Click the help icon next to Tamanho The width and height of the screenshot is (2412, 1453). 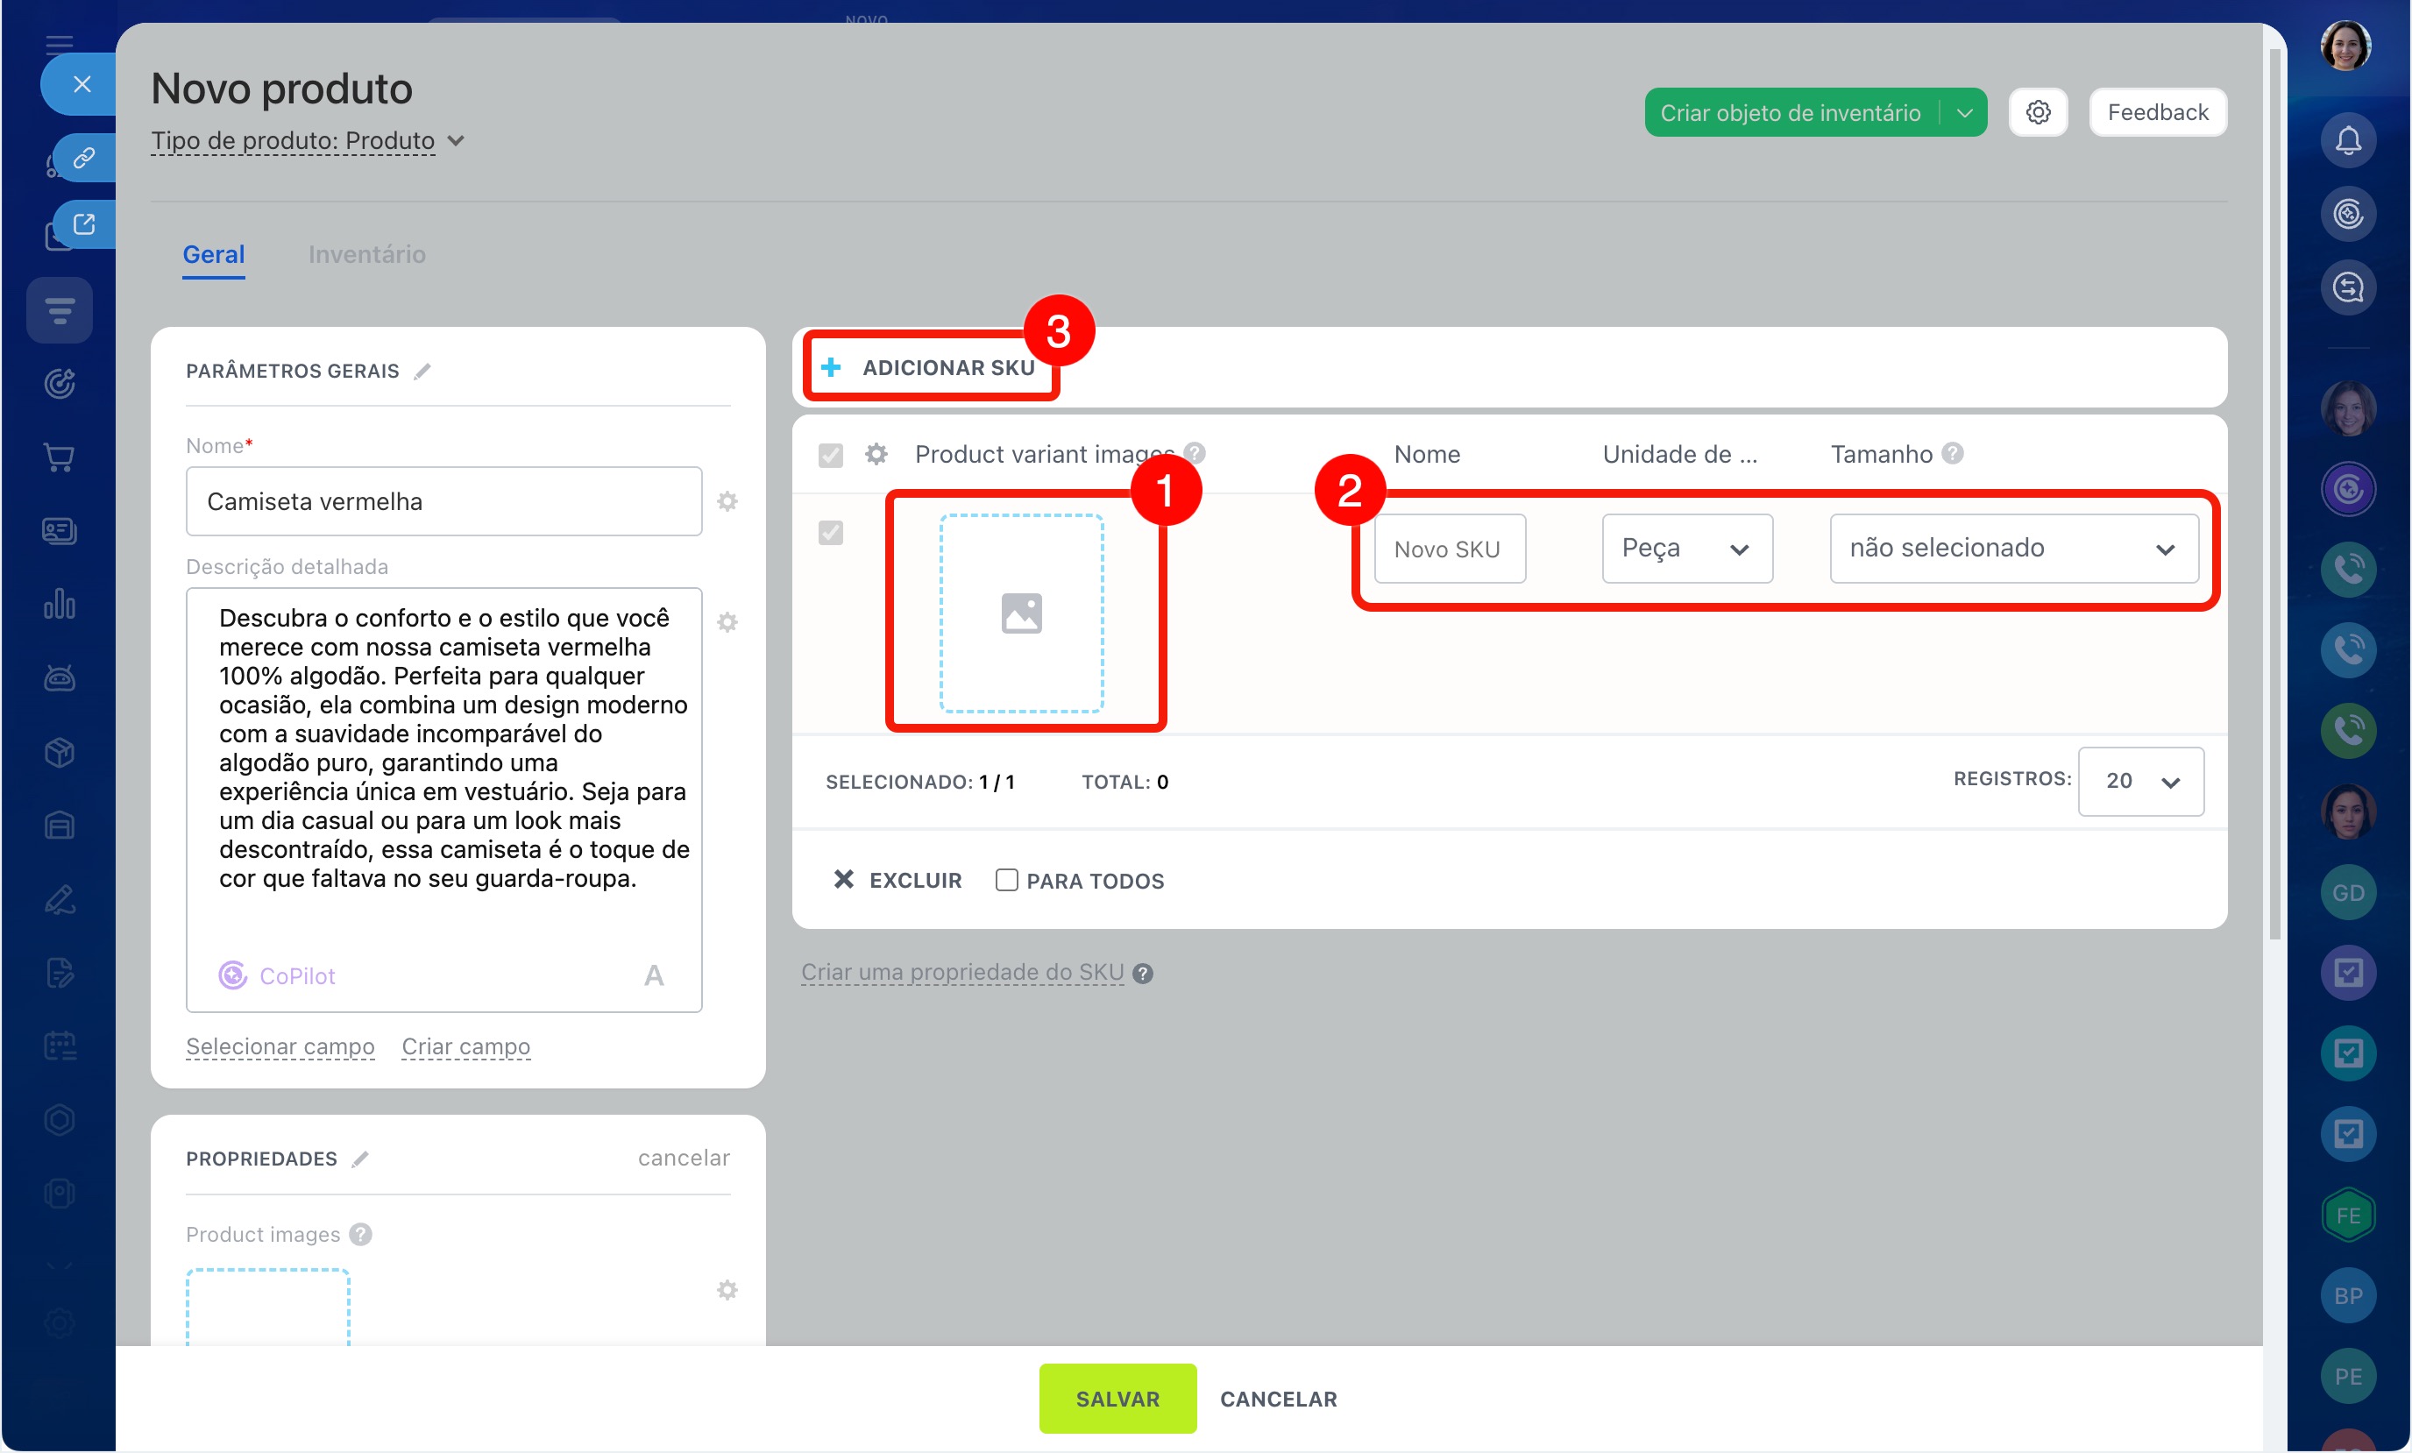click(x=1952, y=453)
